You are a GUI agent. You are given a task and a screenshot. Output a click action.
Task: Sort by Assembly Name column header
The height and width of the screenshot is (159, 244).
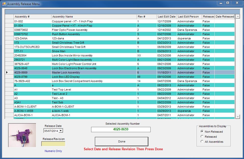[x=94, y=17]
